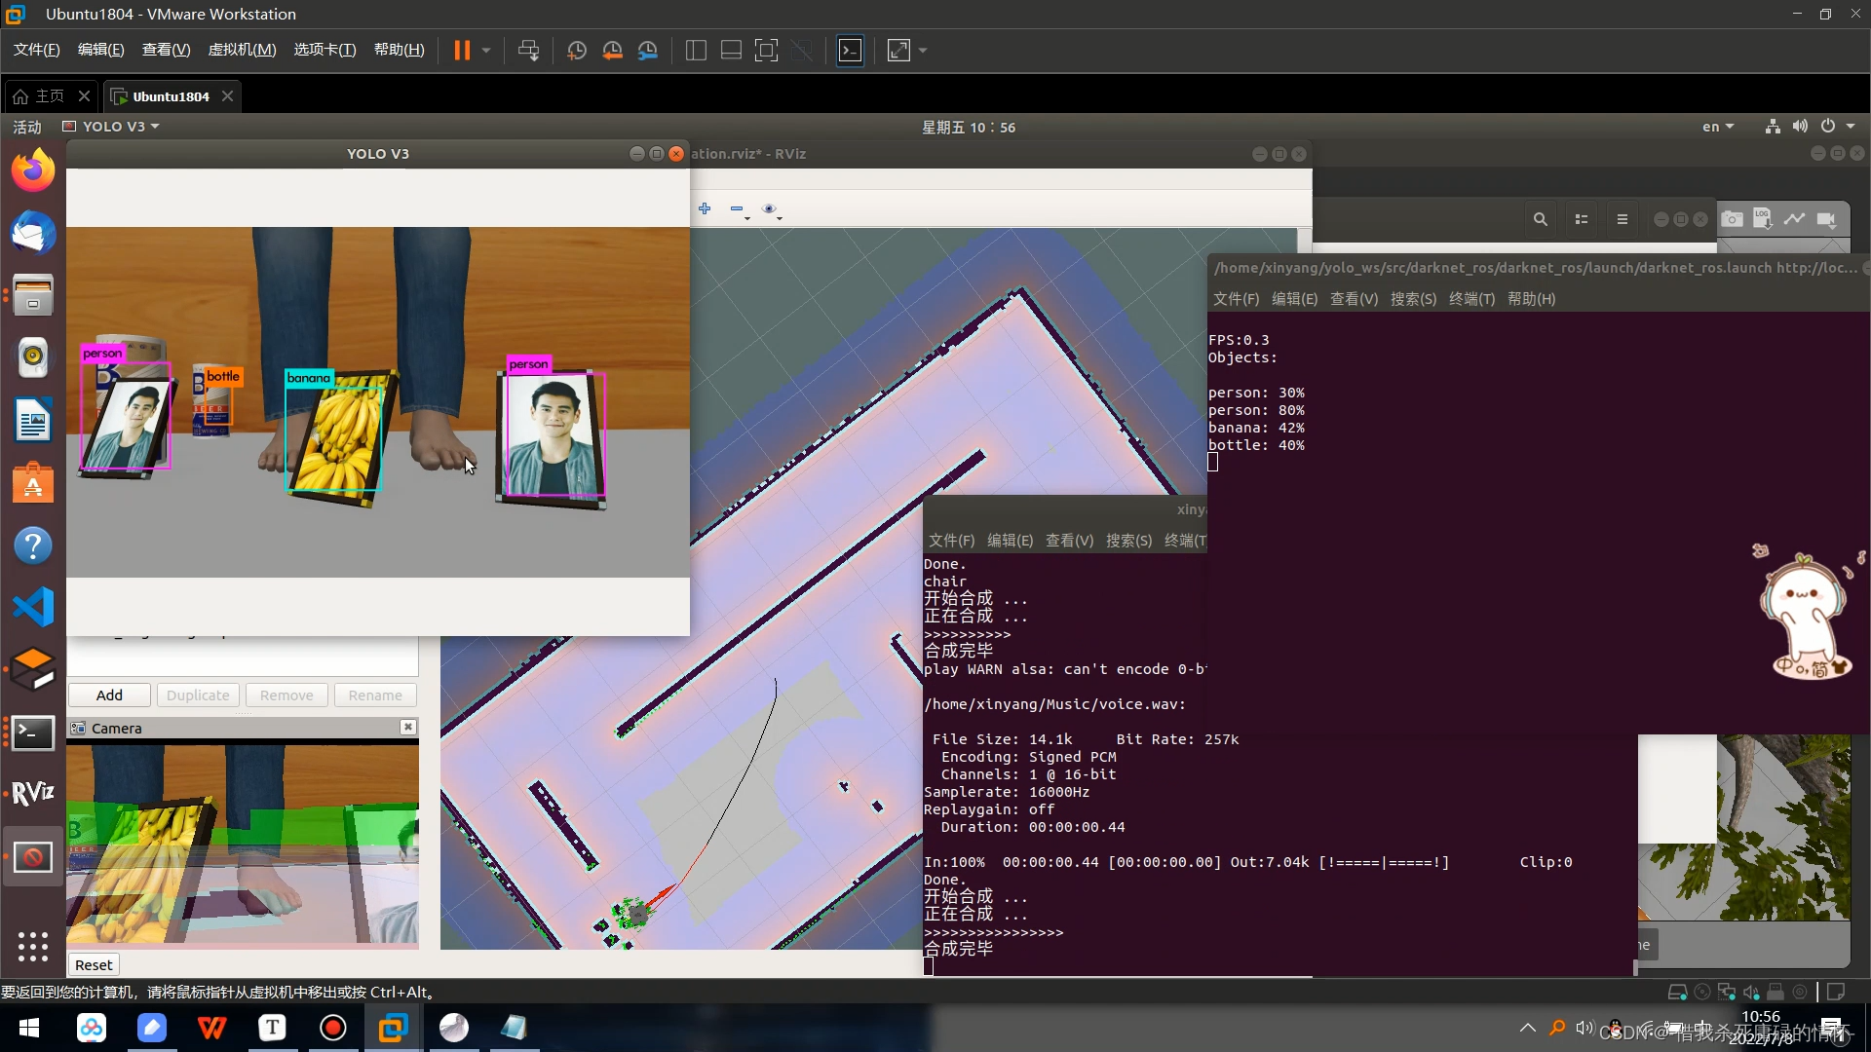Viewport: 1871px width, 1052px height.
Task: Click 活动 Activities in the Ubuntu top bar
Action: point(27,127)
